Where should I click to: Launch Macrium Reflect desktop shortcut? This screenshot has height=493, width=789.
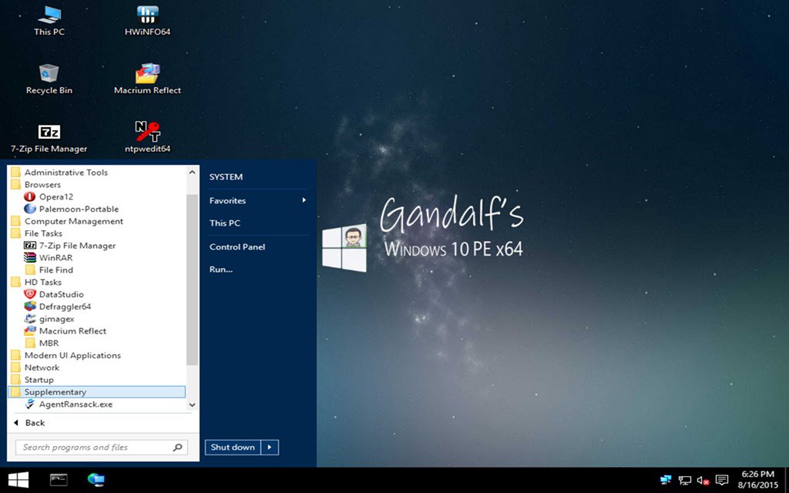point(147,79)
